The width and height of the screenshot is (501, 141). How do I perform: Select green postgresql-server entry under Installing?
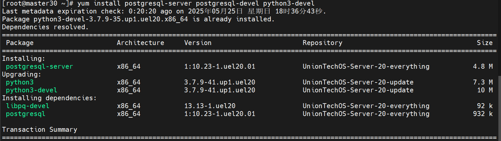(x=39, y=66)
